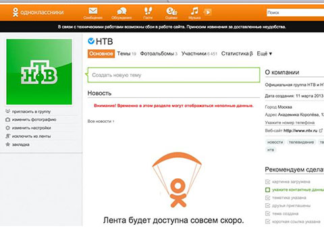Click the blue verified checkmark badge
Image resolution: width=324 pixels, height=243 pixels.
coord(91,41)
